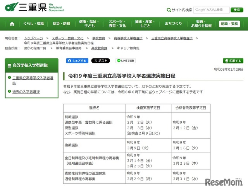The image size is (248, 191).
Task: Click table header 選抜名
Action: coord(94,108)
